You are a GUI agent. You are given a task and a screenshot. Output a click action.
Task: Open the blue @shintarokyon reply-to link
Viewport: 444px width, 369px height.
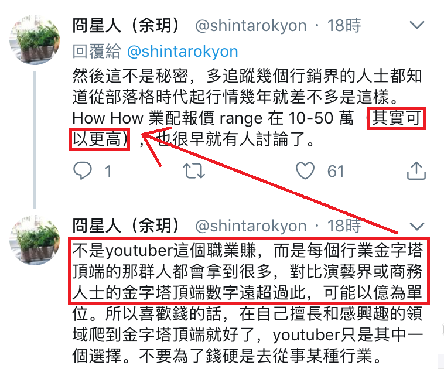pyautogui.click(x=183, y=52)
